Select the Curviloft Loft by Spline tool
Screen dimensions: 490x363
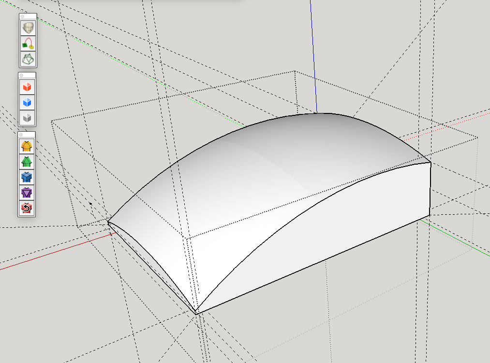(x=28, y=28)
